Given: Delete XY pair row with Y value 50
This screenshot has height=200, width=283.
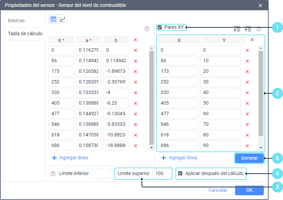Looking at the screenshot, I should 247,103.
